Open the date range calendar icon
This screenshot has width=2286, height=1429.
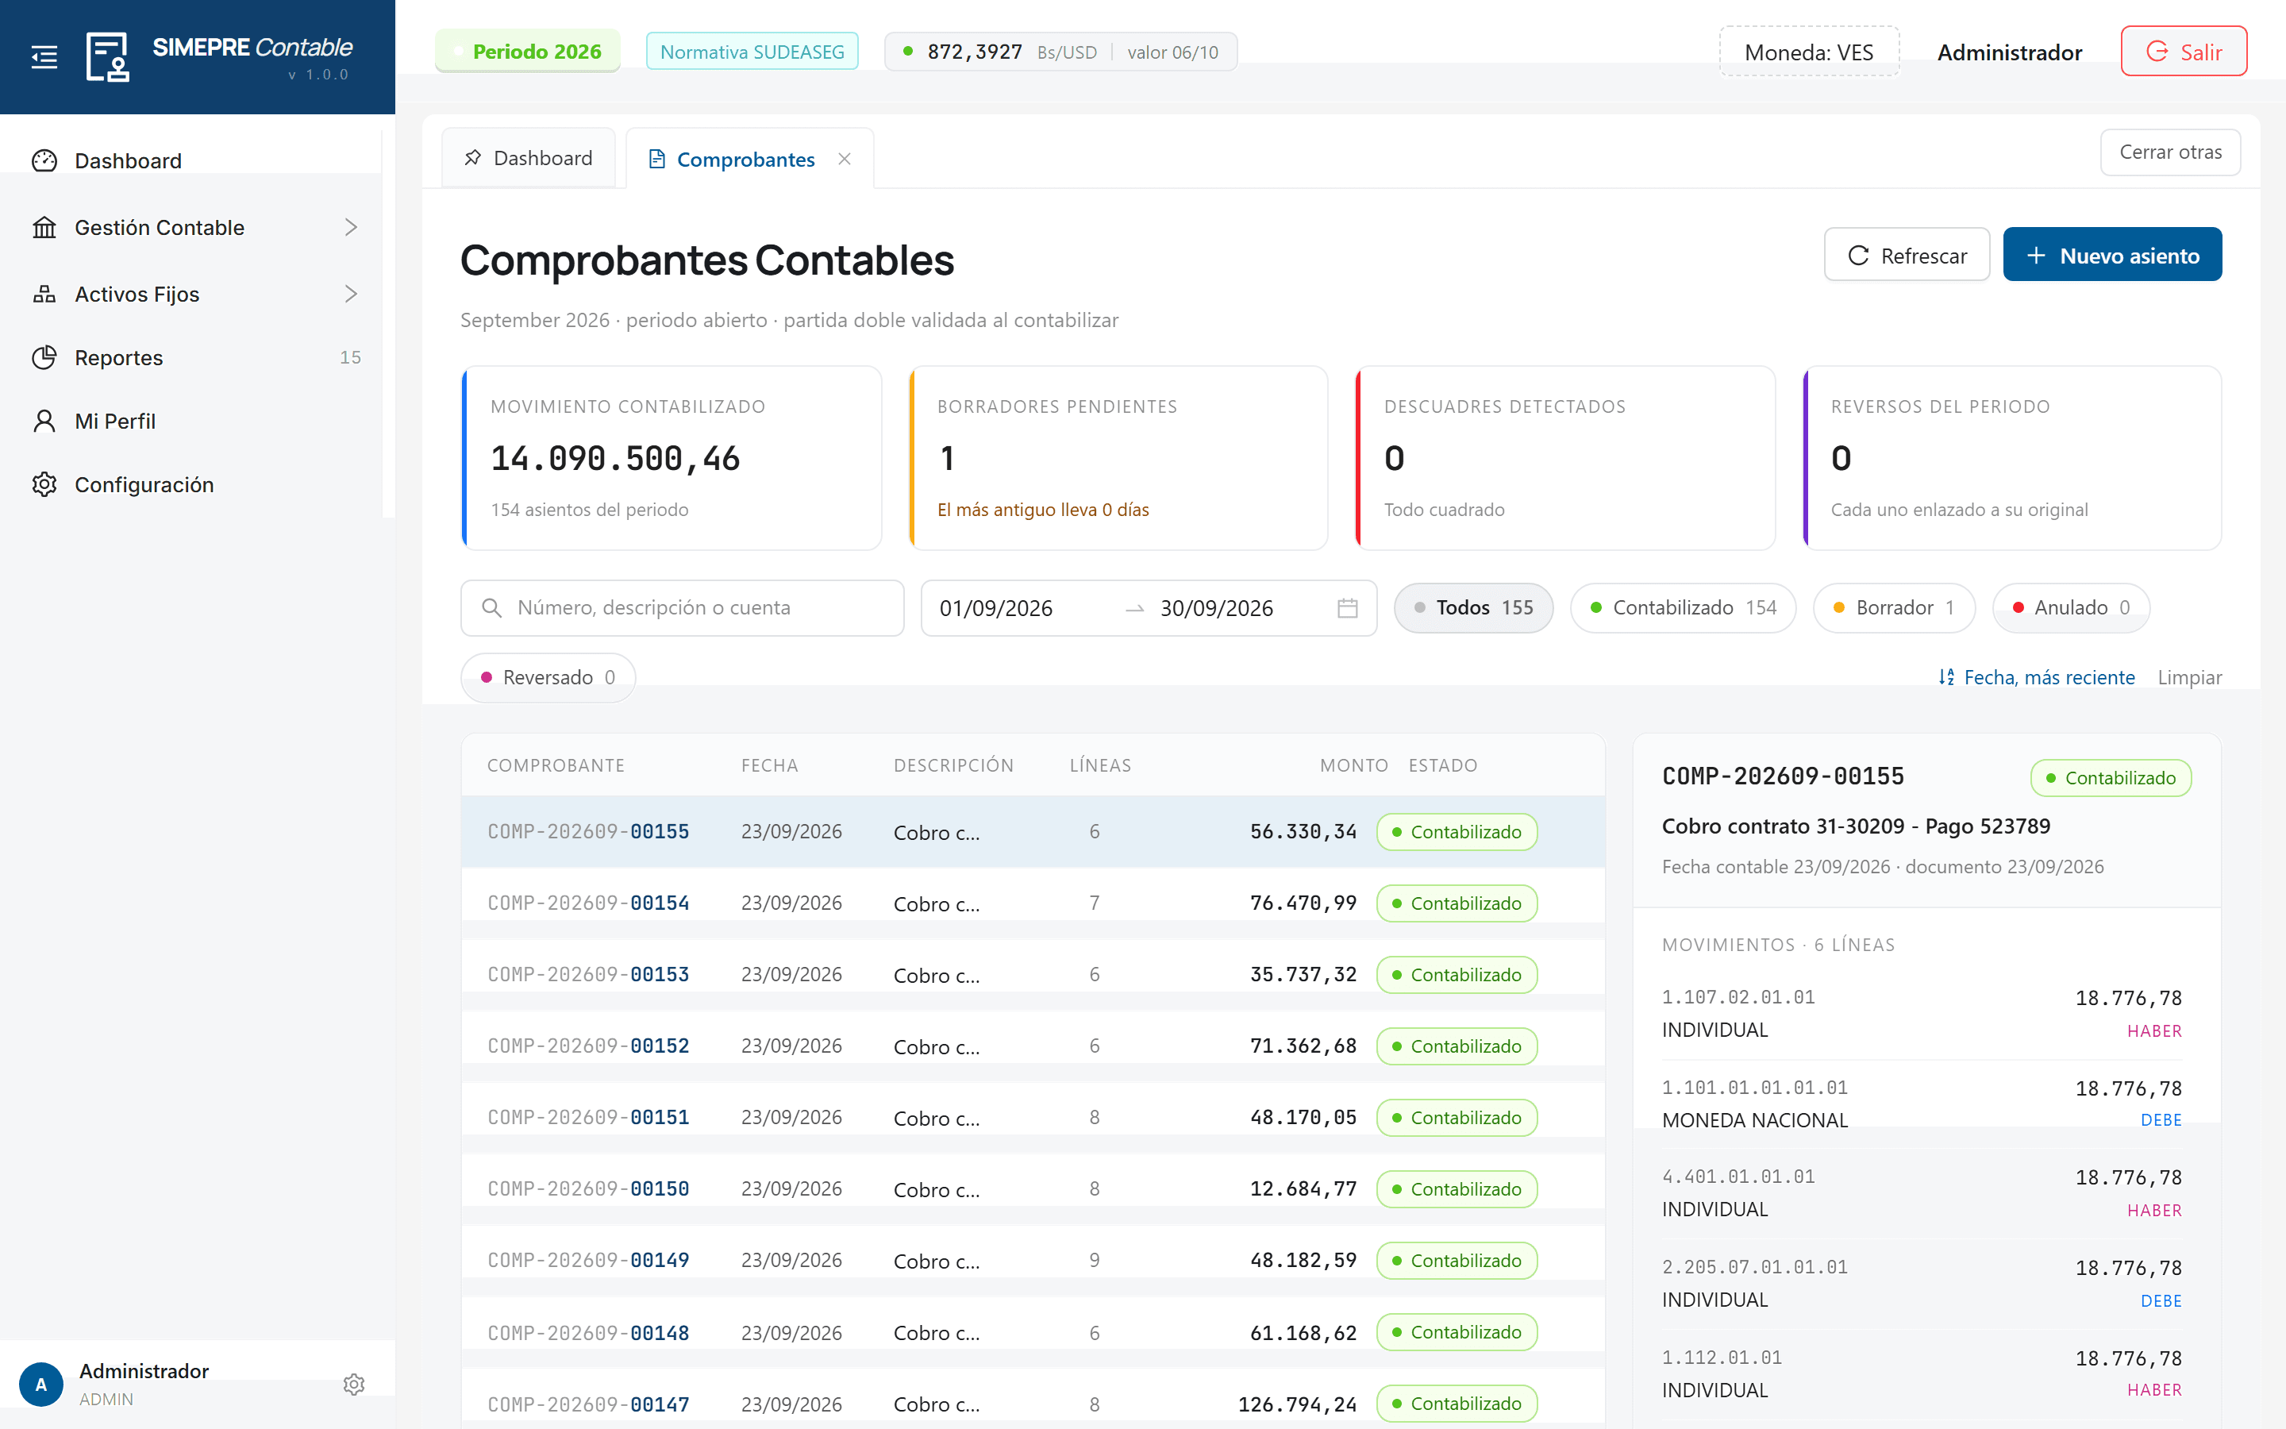1347,607
